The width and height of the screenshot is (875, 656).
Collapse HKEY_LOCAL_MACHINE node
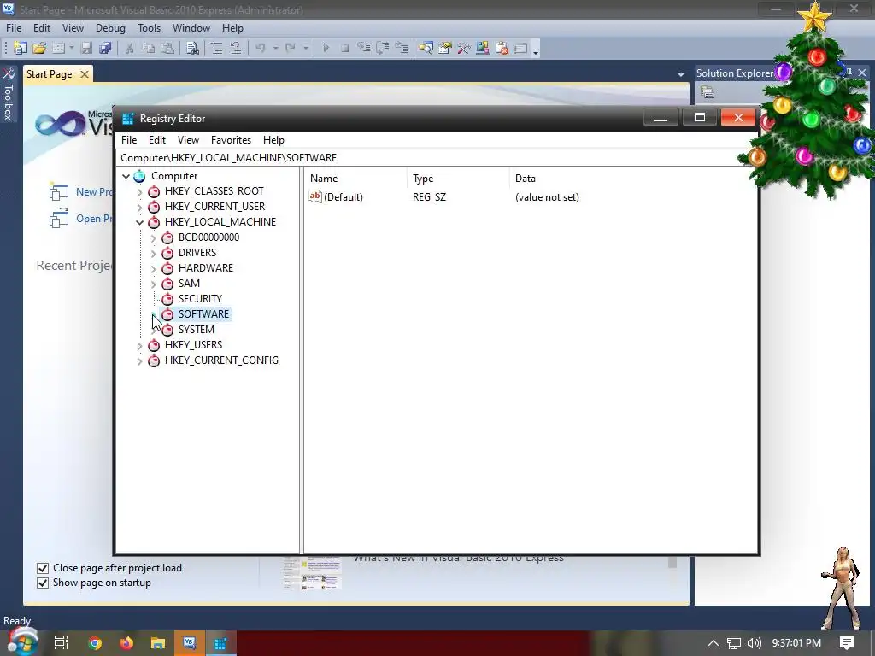[139, 222]
